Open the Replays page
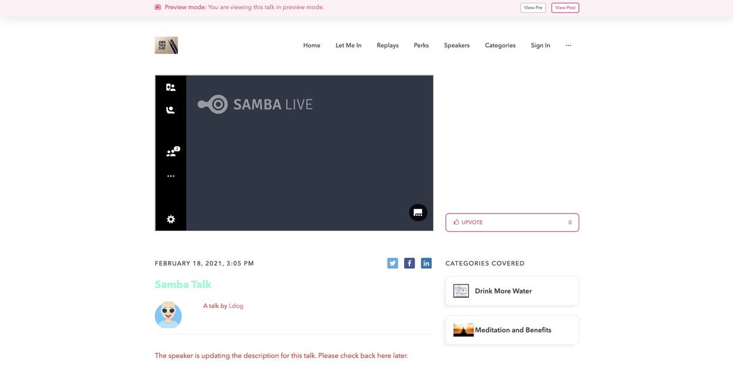Screen dimensions: 733x369 (388, 45)
